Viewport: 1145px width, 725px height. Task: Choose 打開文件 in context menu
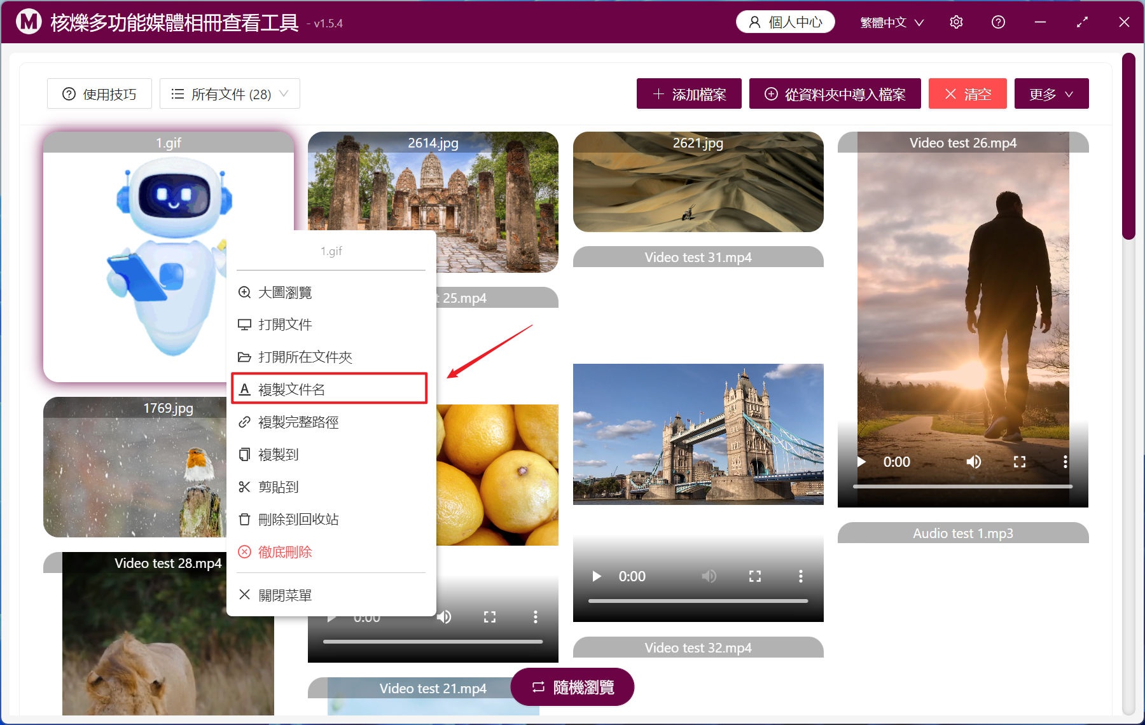(331, 324)
